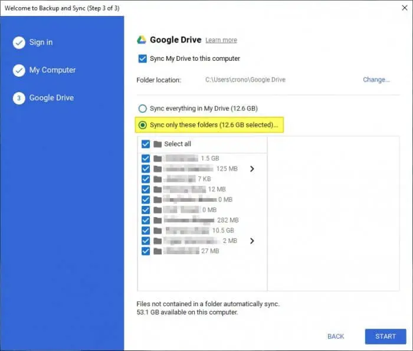
Task: Uncheck the 12 MB folder checkbox
Action: (146, 189)
